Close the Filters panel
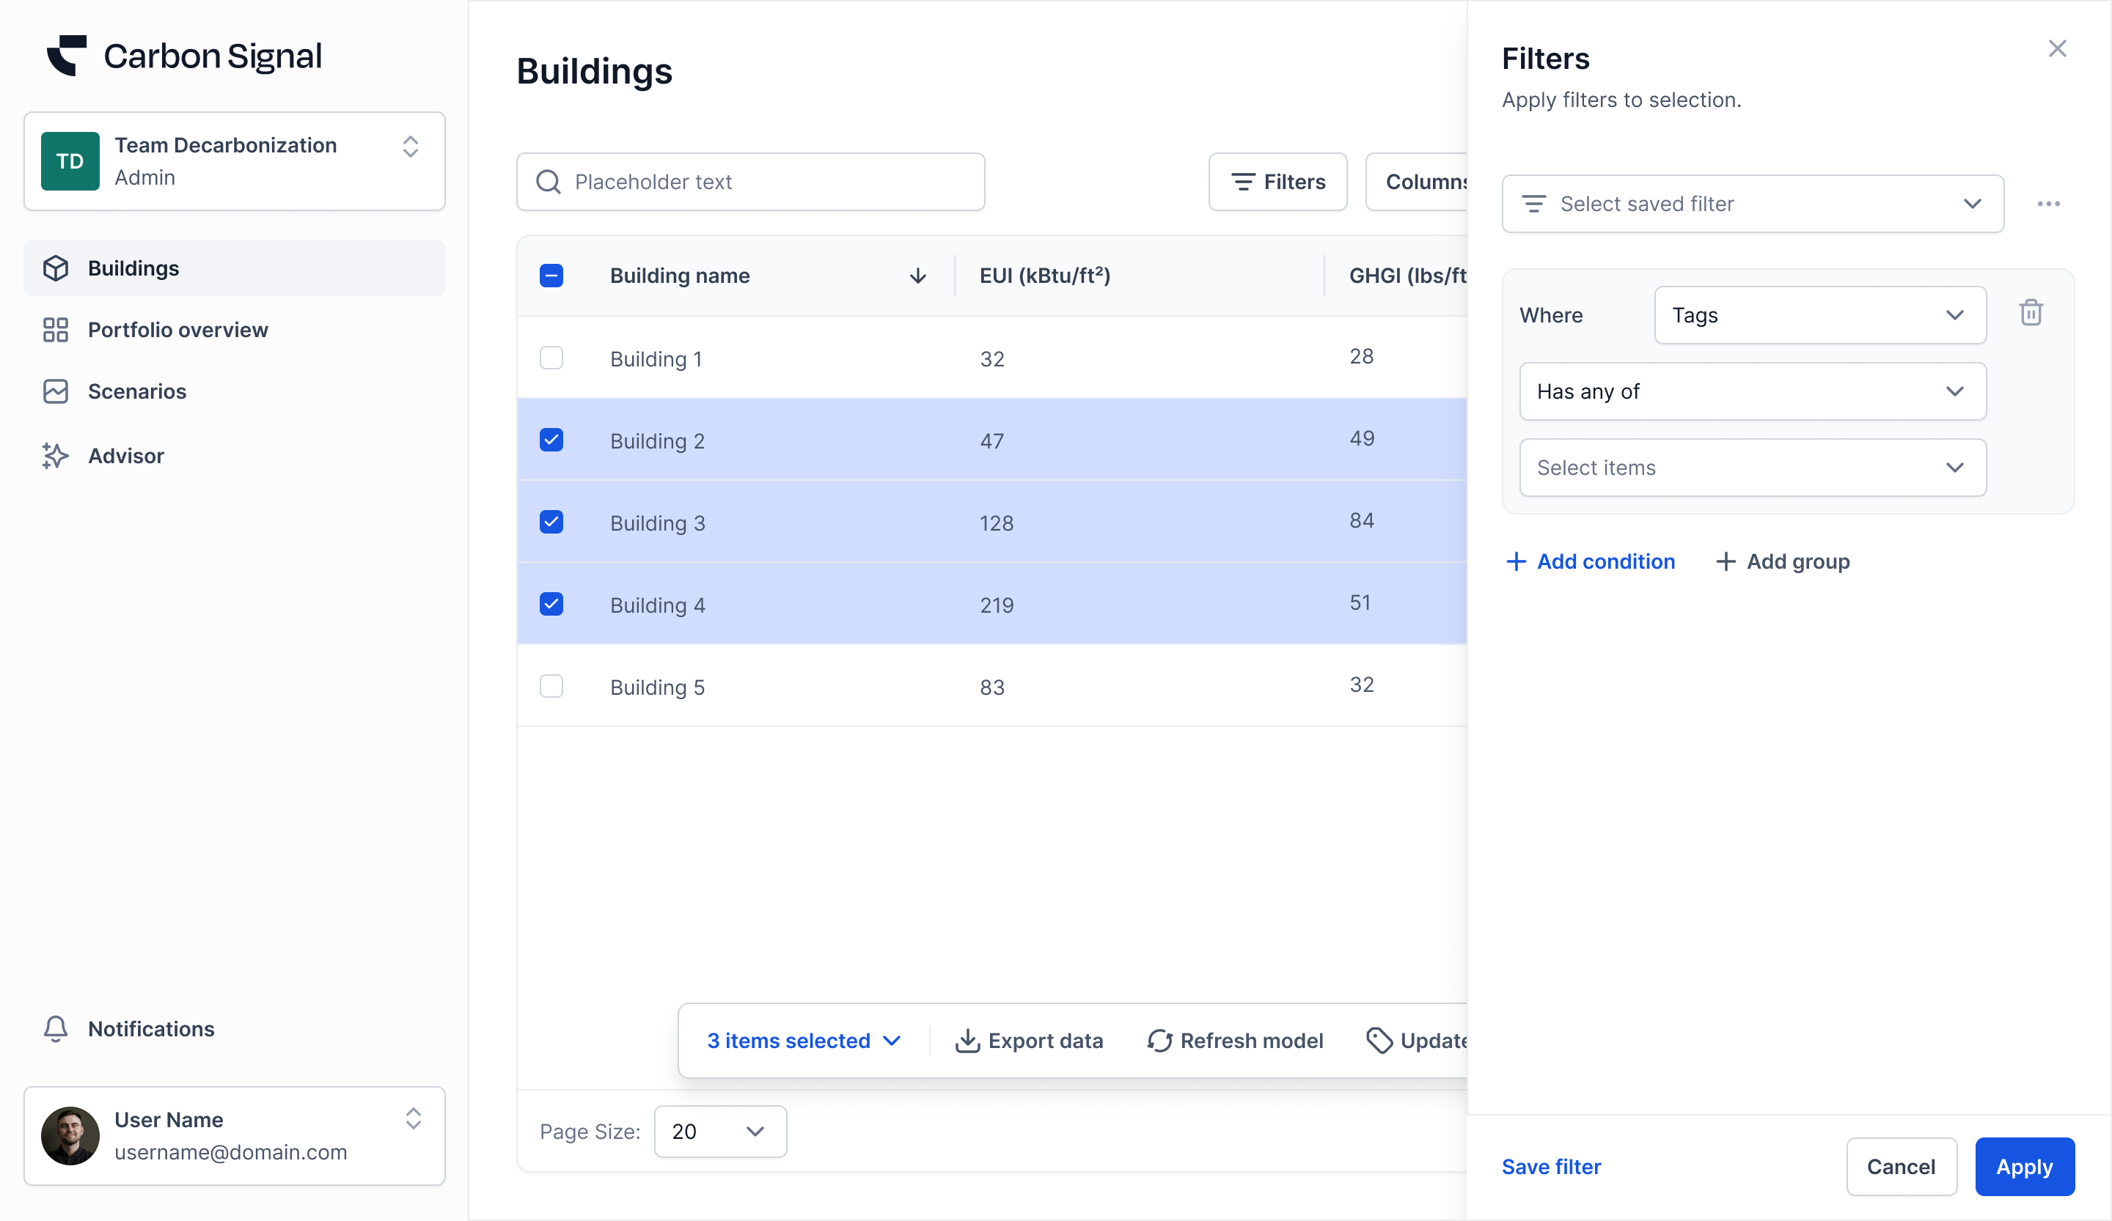The width and height of the screenshot is (2112, 1221). coord(2057,48)
